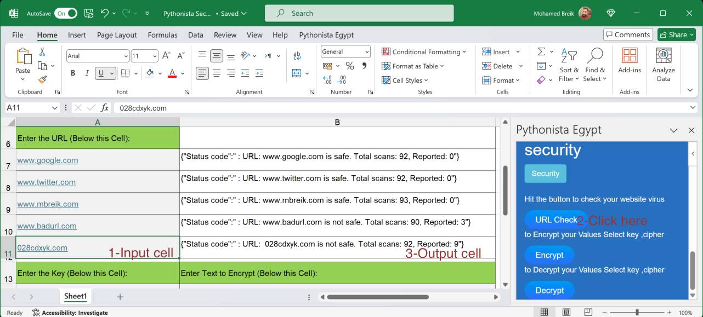The width and height of the screenshot is (703, 317).
Task: Click the Cut scissors icon
Action: [x=42, y=52]
